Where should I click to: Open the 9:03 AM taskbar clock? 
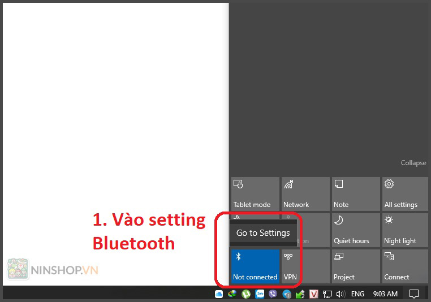(385, 294)
